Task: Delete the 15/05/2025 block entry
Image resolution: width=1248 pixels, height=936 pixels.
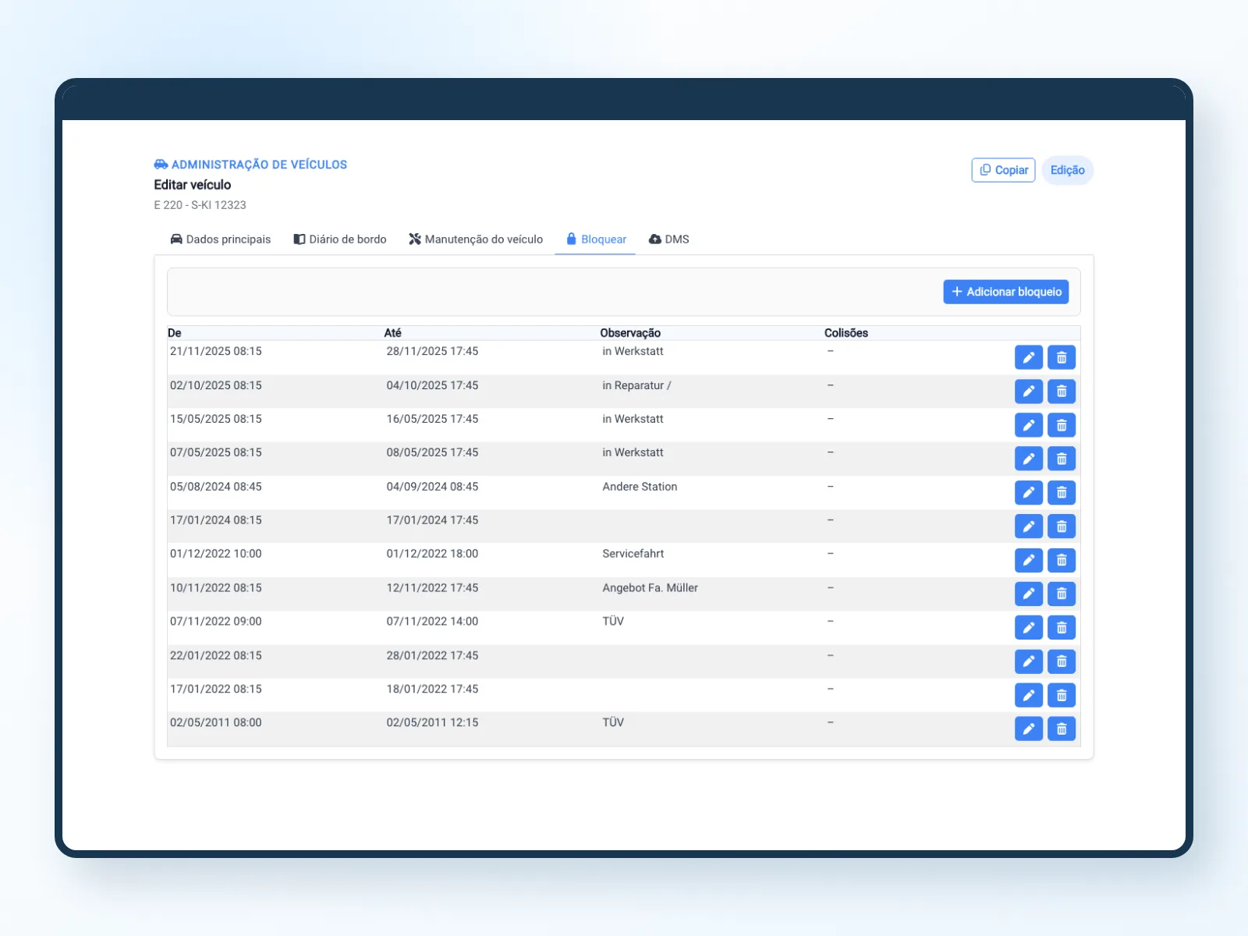Action: coord(1062,425)
